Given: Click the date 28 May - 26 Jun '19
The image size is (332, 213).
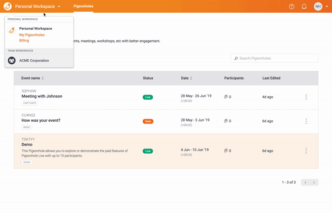Looking at the screenshot, I should click(x=196, y=96).
